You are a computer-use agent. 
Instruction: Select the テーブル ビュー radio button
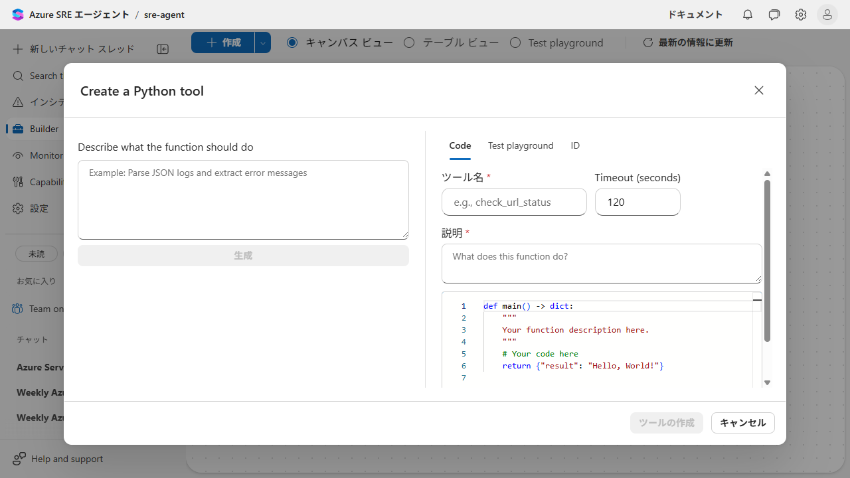coord(409,42)
